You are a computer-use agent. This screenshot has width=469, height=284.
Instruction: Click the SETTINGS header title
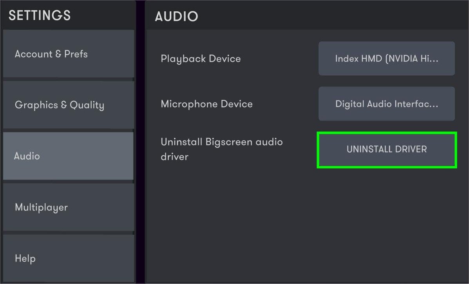[40, 16]
